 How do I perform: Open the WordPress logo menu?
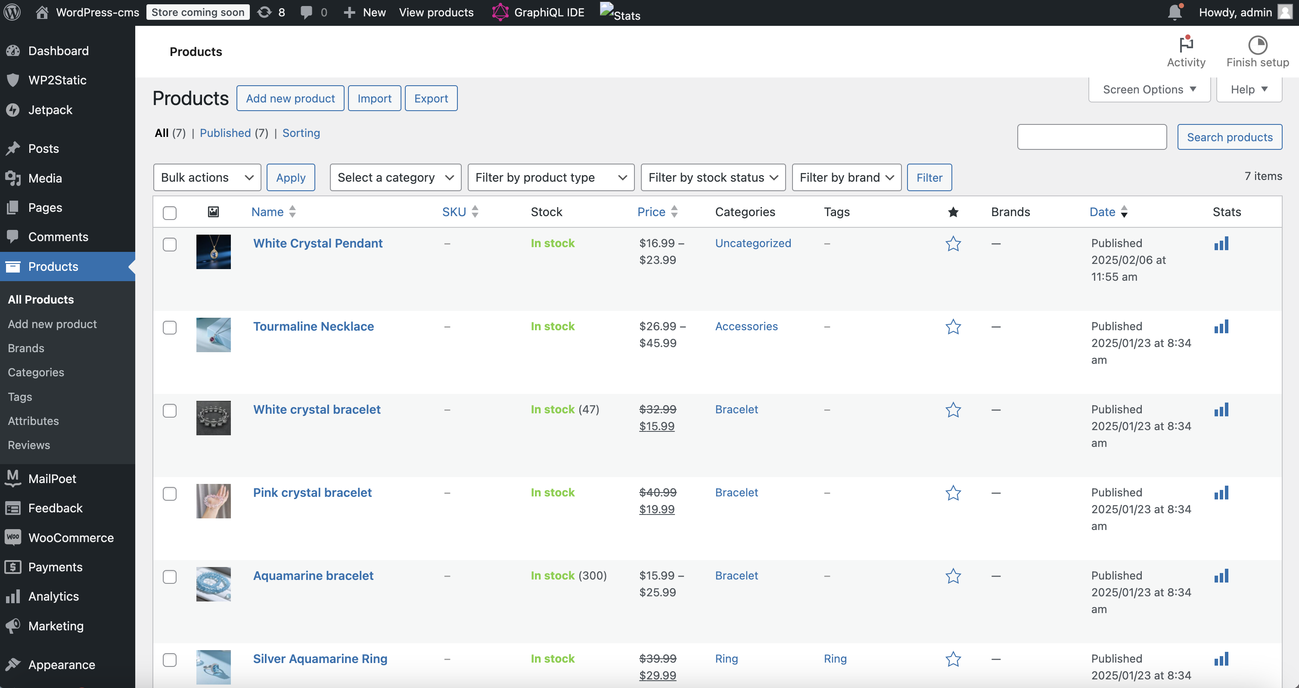pyautogui.click(x=12, y=12)
